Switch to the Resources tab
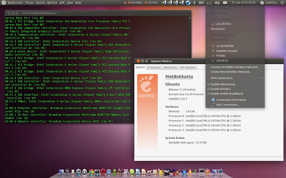 coord(170,67)
